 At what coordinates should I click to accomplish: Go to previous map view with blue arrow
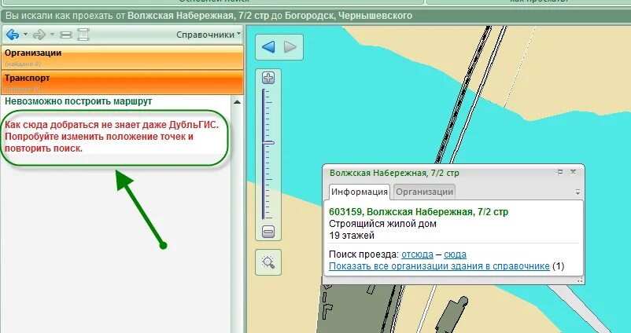pos(268,47)
